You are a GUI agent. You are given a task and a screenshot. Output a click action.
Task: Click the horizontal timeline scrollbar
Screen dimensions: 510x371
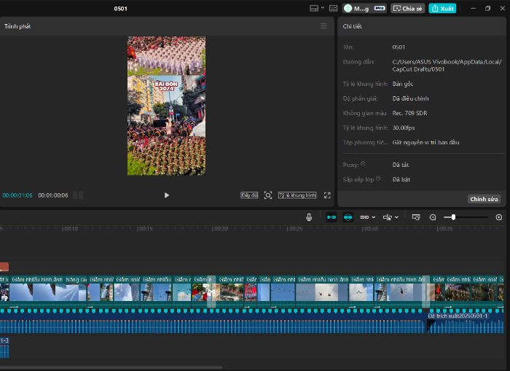coord(111,368)
